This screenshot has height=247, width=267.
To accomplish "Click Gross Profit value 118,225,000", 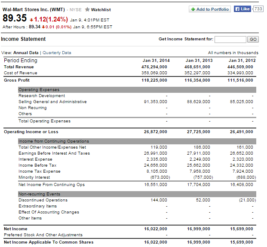I will point(154,80).
